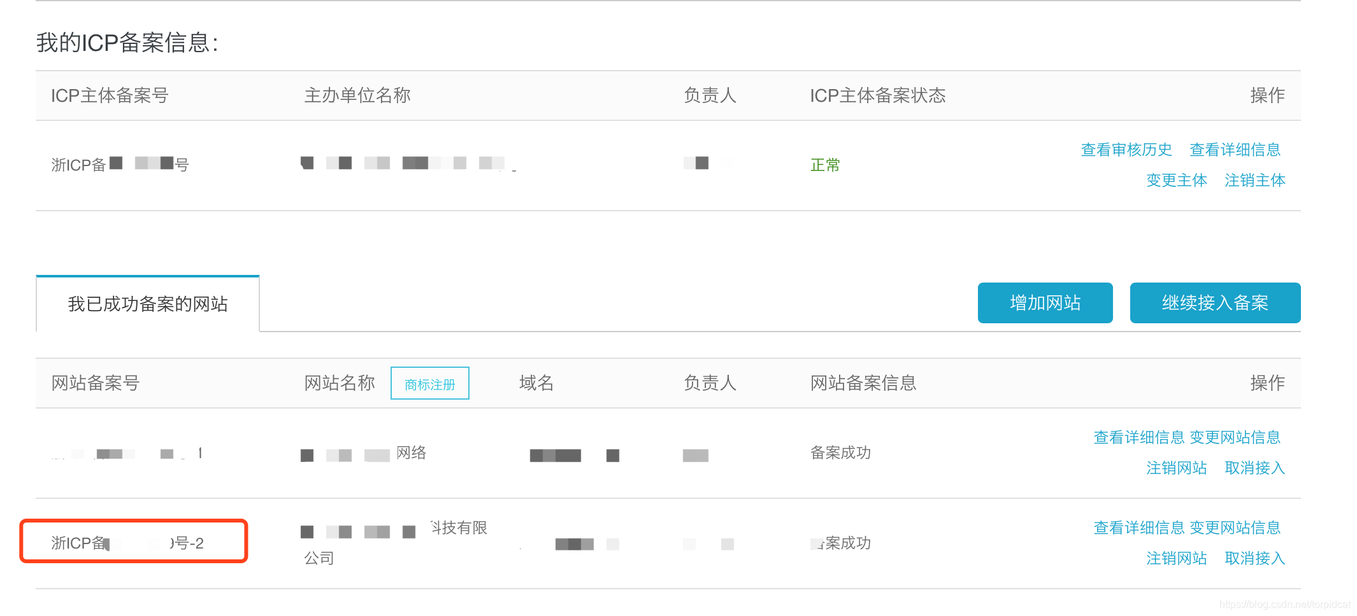
Task: Click the ICP number ending 号-2
Action: pyautogui.click(x=127, y=543)
